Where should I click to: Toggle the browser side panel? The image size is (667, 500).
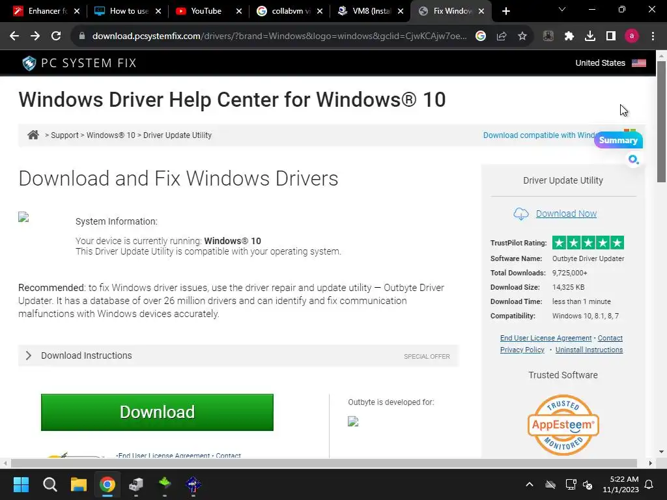coord(611,36)
